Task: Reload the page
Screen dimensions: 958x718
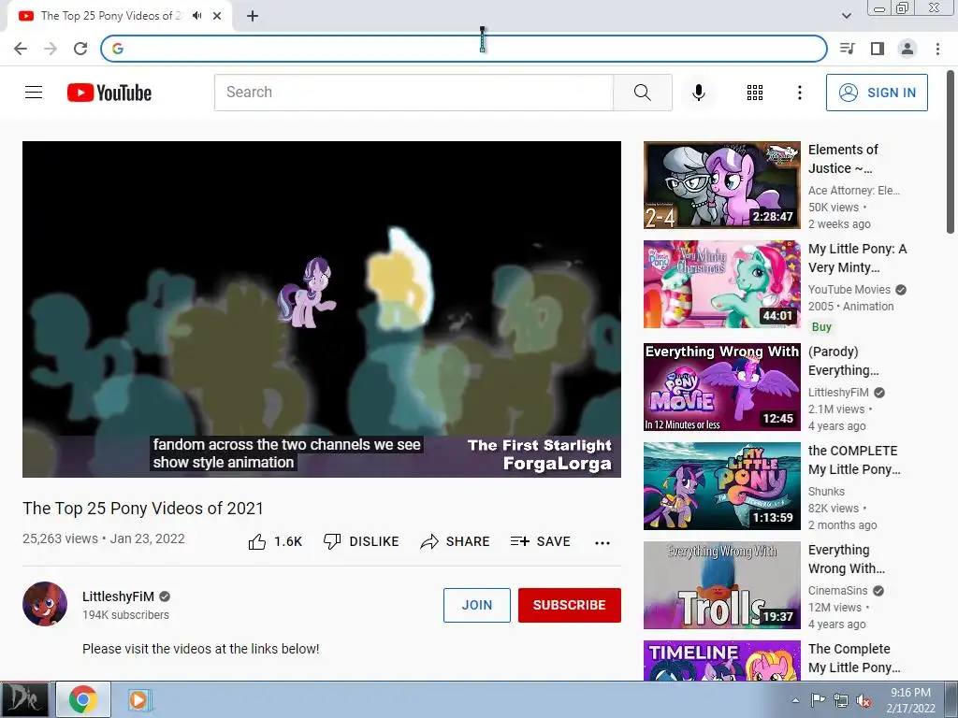Action: 80,49
